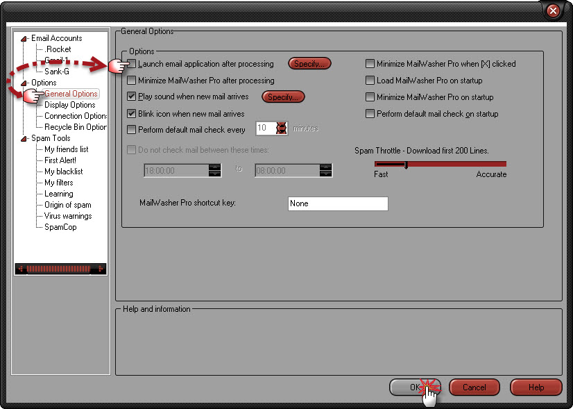The width and height of the screenshot is (573, 409).
Task: Enable Minimize MailWasher Pro on startup
Action: pos(370,97)
